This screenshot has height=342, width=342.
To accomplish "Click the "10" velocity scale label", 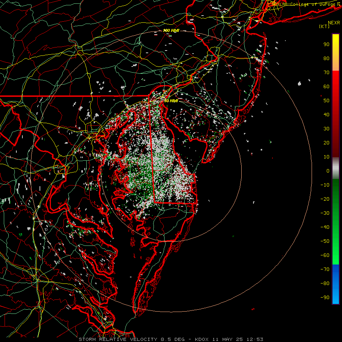I will [326, 157].
